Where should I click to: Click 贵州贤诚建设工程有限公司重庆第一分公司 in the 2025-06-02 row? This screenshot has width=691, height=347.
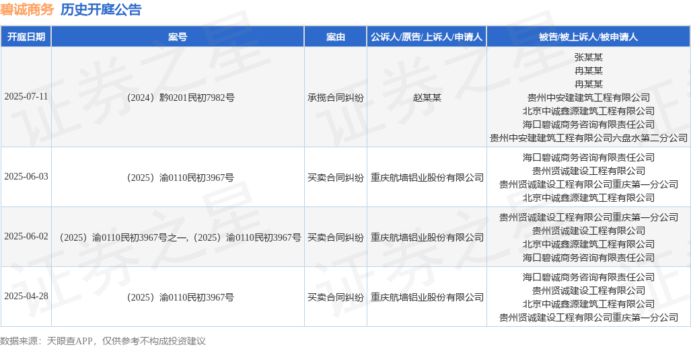588,217
